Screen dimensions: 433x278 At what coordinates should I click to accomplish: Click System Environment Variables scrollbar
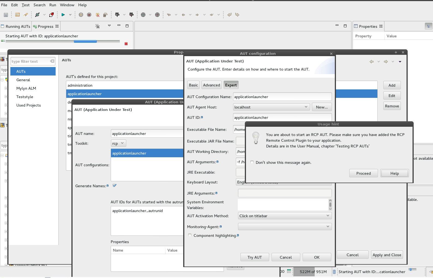pyautogui.click(x=330, y=205)
